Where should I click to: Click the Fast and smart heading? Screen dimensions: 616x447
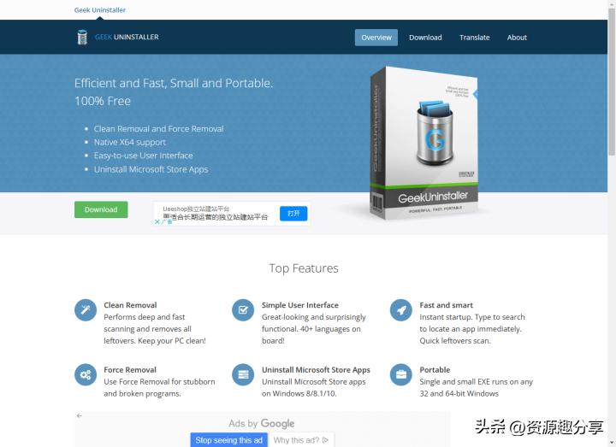tap(446, 305)
